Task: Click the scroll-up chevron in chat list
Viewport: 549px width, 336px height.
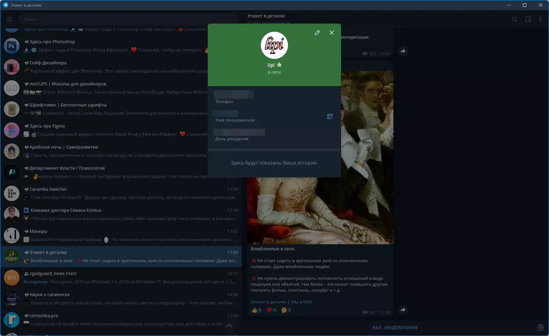Action: (x=229, y=326)
